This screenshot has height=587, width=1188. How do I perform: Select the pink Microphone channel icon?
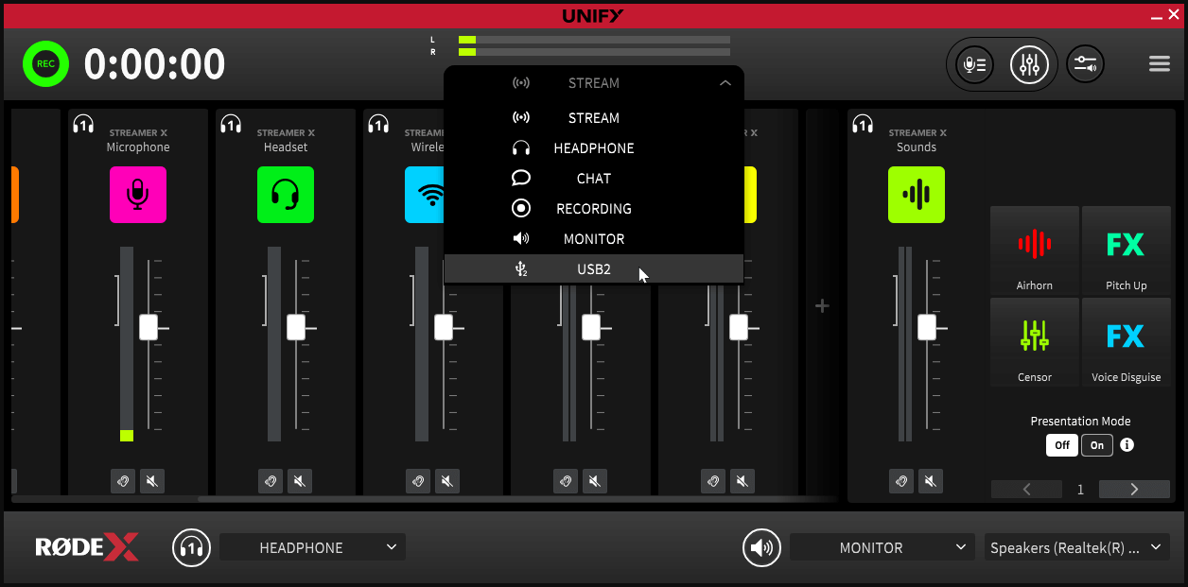(138, 195)
